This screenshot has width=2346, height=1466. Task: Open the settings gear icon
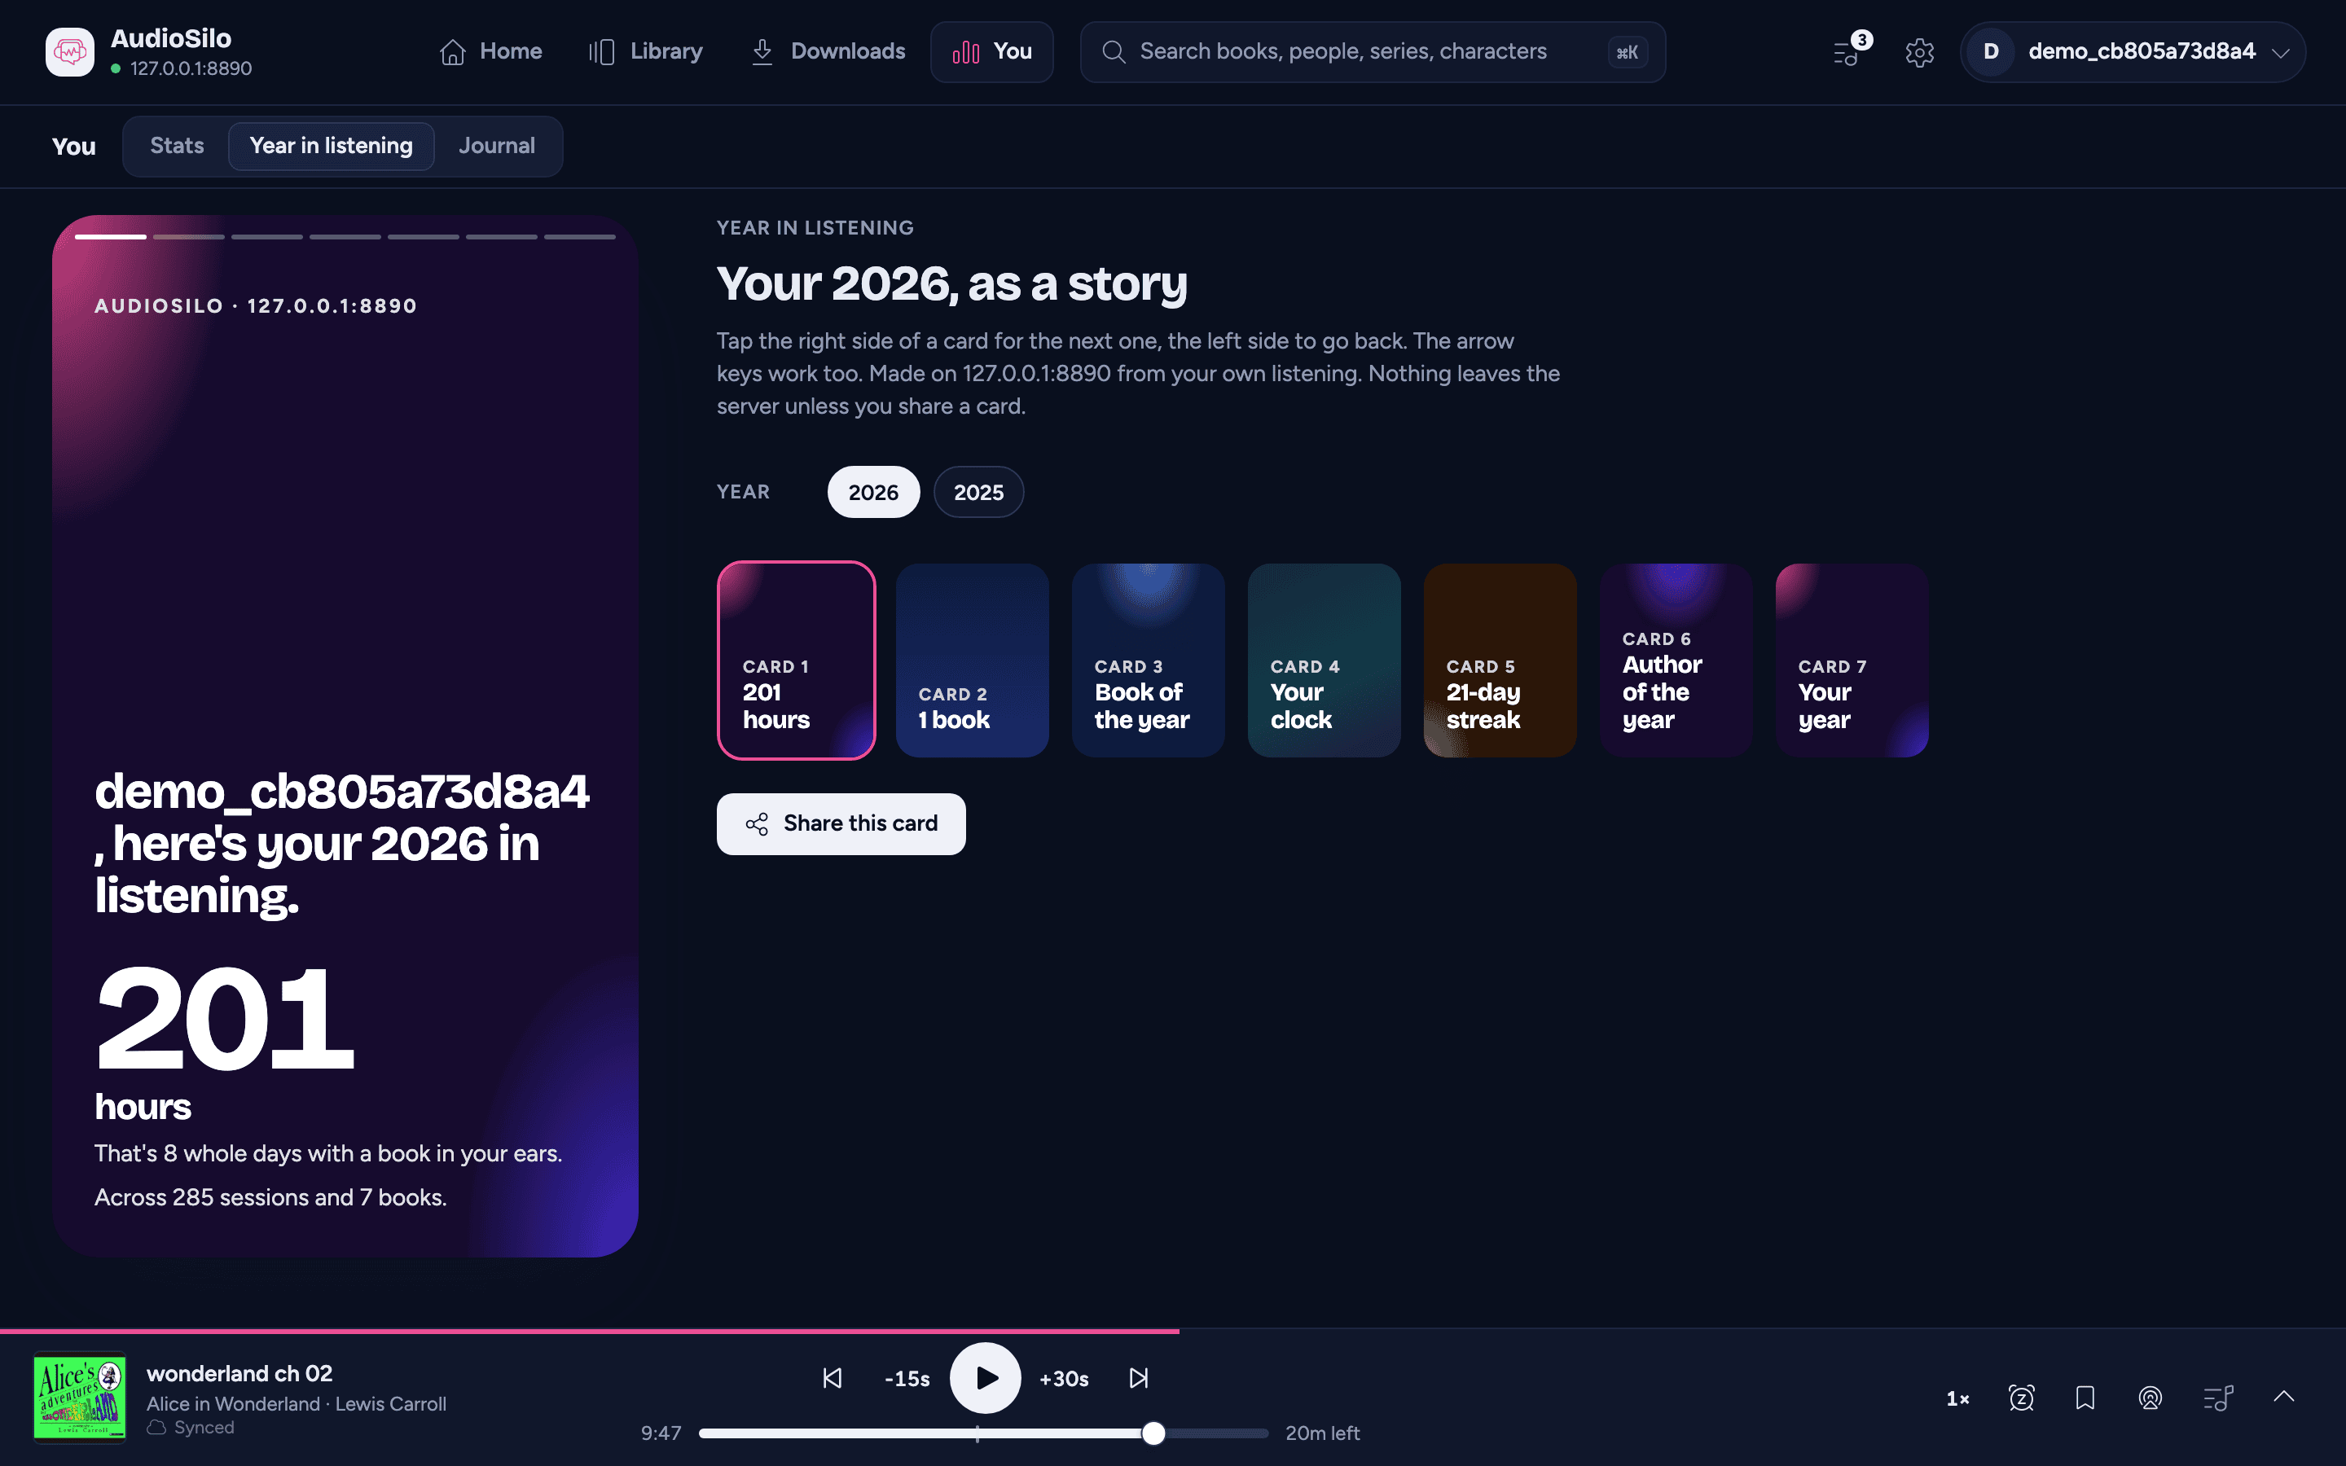(x=1919, y=52)
